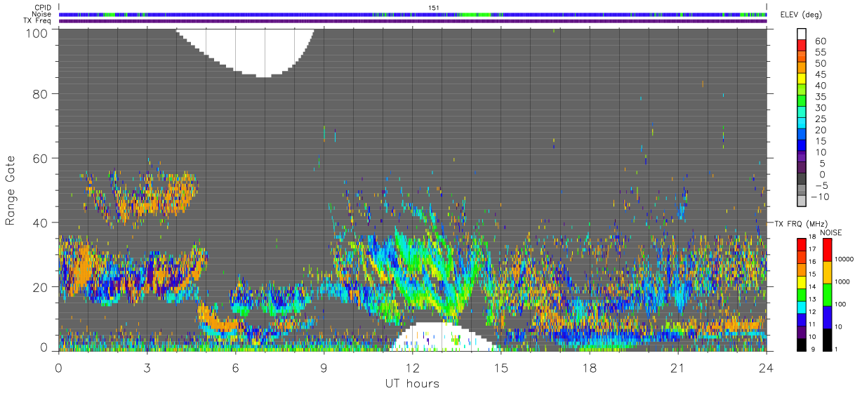Click the cyan 12-13 segment of TX FRQ colorbar
Image resolution: width=862 pixels, height=398 pixels.
pyautogui.click(x=802, y=307)
